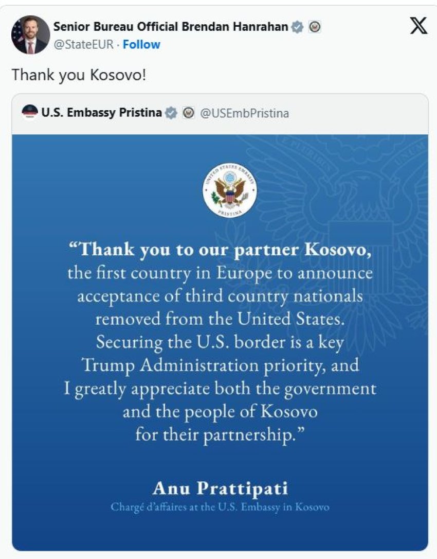Click the Chargé d'affaires caption line
Screen dimensions: 437x559
[220, 507]
